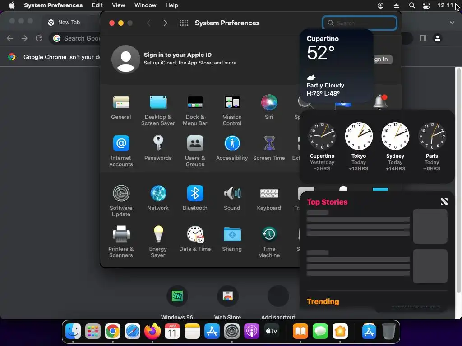
Task: Open Users & Groups preferences
Action: pos(195,151)
